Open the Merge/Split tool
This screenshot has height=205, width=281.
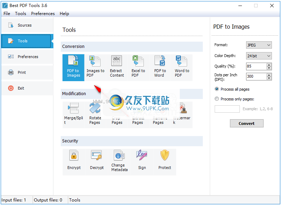coord(73,115)
